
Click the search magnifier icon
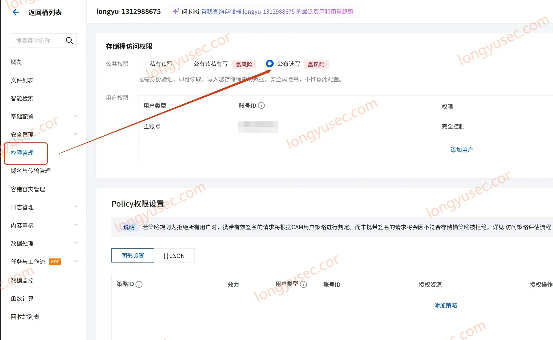(69, 41)
